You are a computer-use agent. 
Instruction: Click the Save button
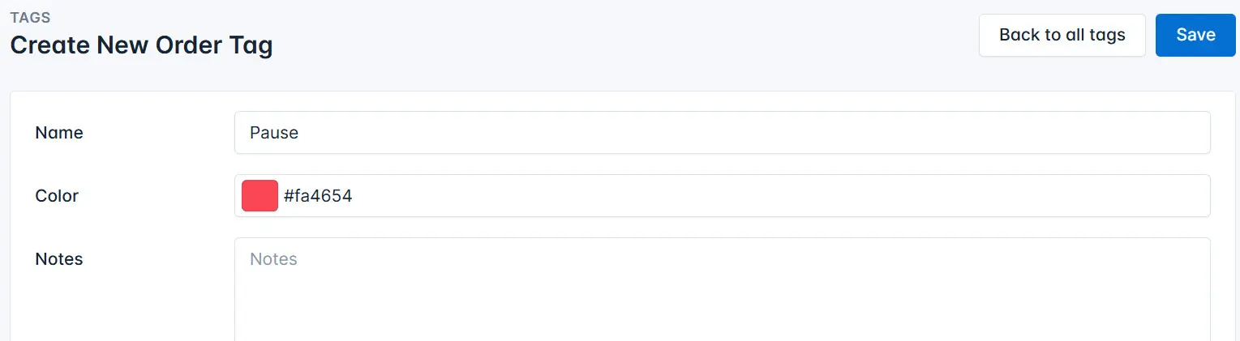1195,35
